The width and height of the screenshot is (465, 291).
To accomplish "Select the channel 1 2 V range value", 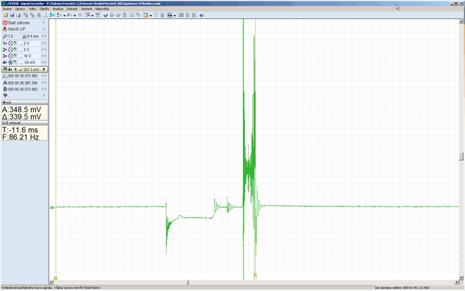I will click(26, 43).
